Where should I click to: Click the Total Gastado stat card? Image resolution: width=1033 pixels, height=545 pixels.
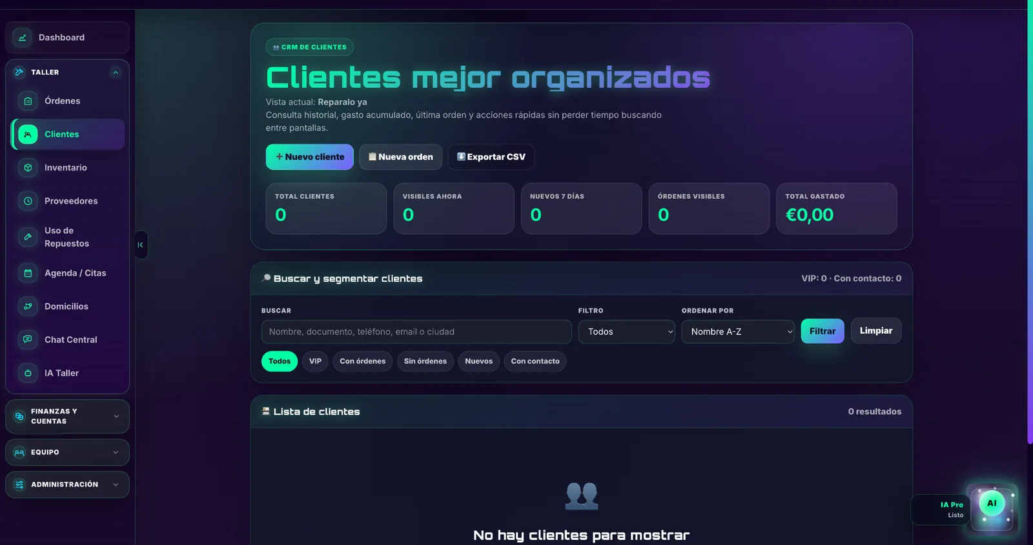[837, 209]
